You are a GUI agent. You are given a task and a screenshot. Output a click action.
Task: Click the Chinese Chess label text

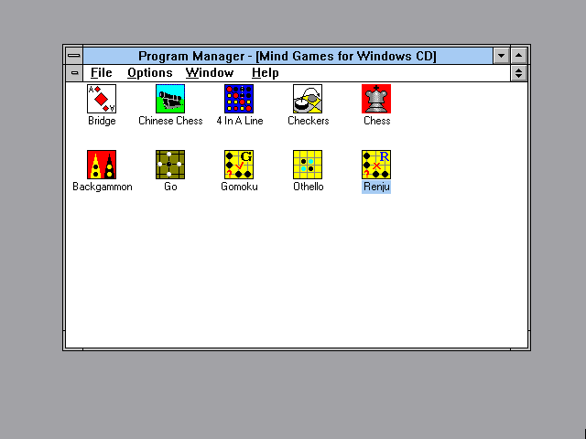tap(170, 121)
